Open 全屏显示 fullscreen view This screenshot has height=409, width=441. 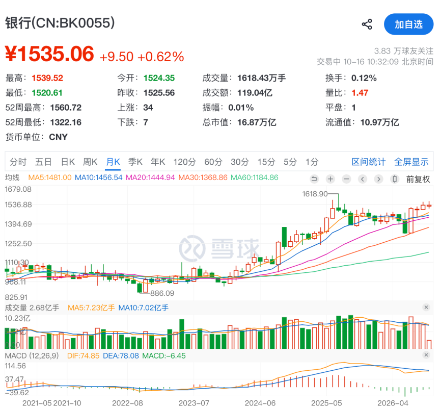(x=411, y=162)
